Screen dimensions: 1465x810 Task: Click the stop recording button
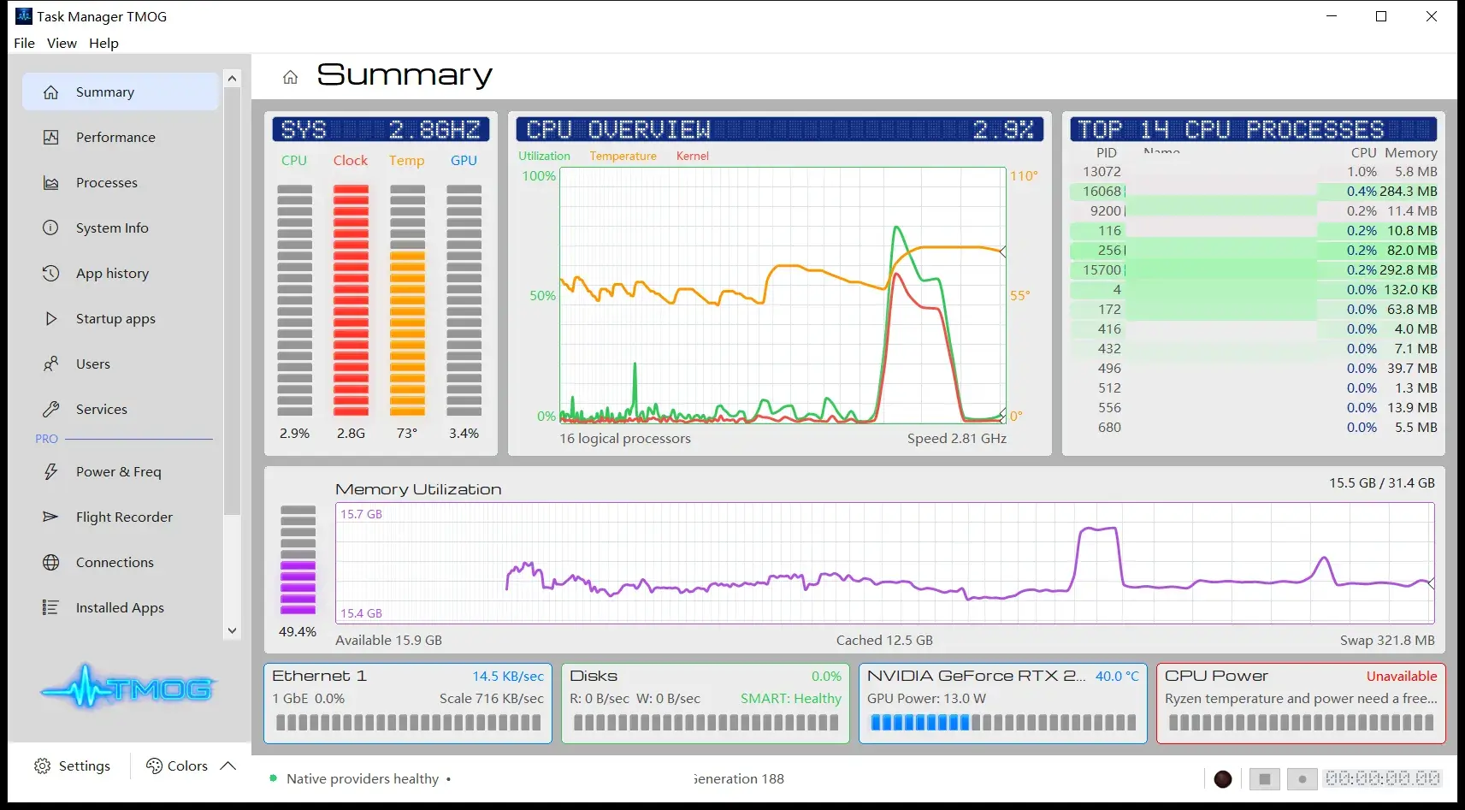pos(1265,778)
